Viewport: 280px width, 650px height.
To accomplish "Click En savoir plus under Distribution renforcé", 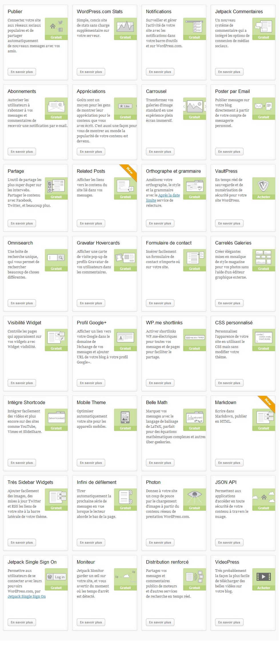I will (x=160, y=622).
